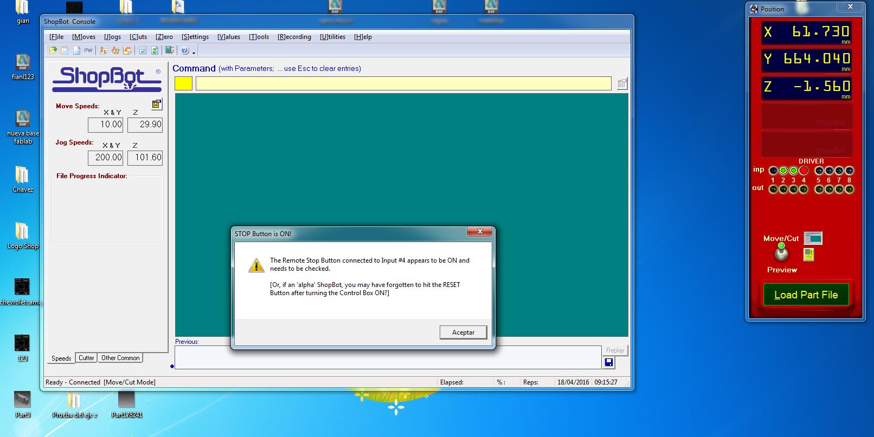This screenshot has height=437, width=874.
Task: Toggle the Move/Cut Preview switch
Action: coord(781,253)
